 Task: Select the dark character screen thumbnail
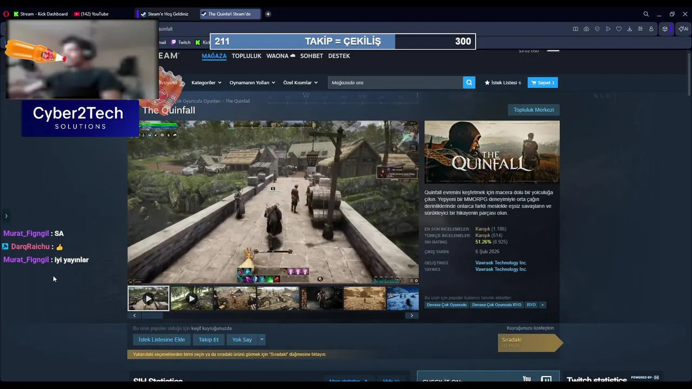(x=321, y=298)
